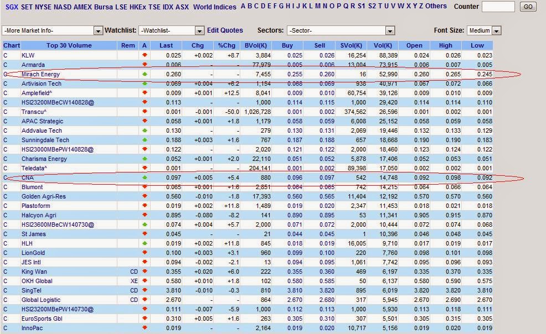Open the Sector dropdown
Viewport: 546px width, 334px height.
click(341, 30)
